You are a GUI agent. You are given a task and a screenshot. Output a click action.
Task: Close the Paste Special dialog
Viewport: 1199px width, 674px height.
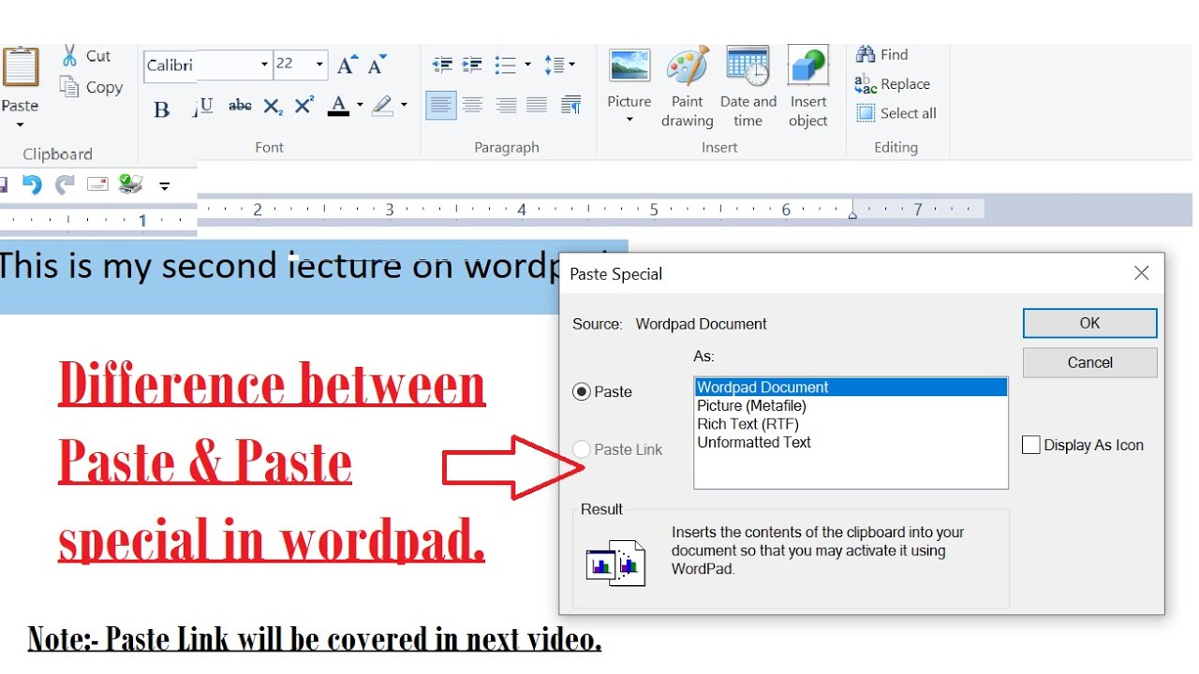1141,273
